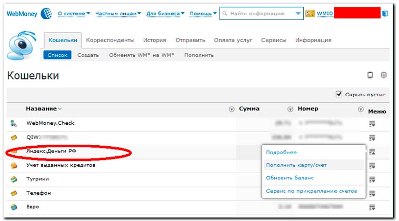Click the Пополнить sub-tab link

coord(199,55)
